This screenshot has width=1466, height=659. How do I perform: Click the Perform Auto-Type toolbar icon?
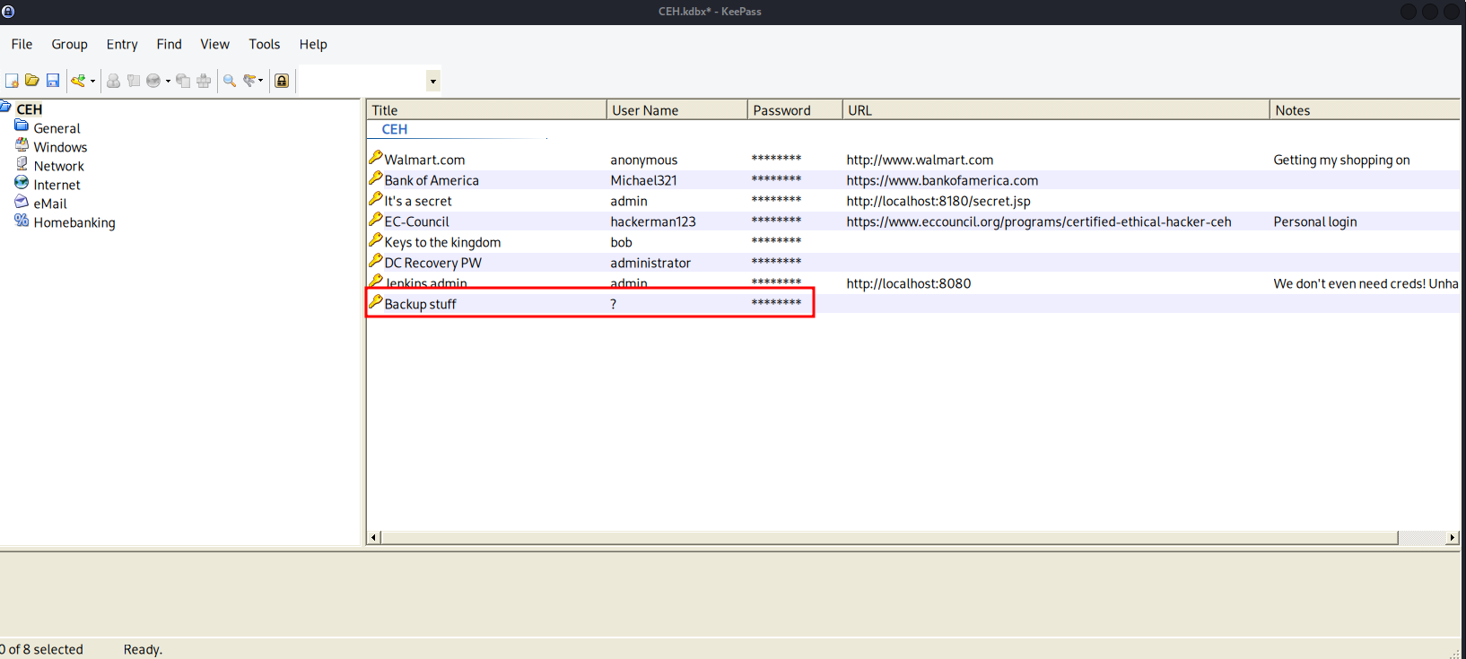[x=204, y=81]
